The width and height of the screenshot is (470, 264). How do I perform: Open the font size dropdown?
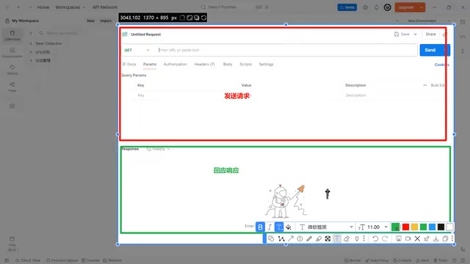click(373, 227)
